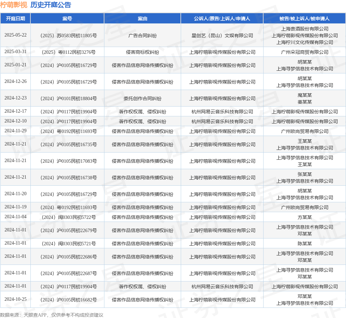Click the date 2025-03-31
This screenshot has height=318, width=346.
tap(16, 52)
